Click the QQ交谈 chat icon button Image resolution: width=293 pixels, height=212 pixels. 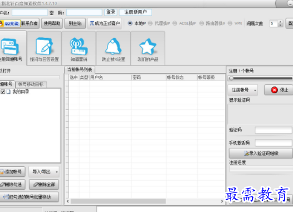tap(9, 23)
